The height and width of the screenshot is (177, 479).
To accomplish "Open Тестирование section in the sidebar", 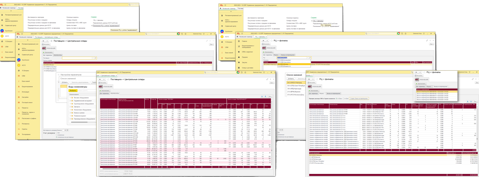I will (26, 134).
